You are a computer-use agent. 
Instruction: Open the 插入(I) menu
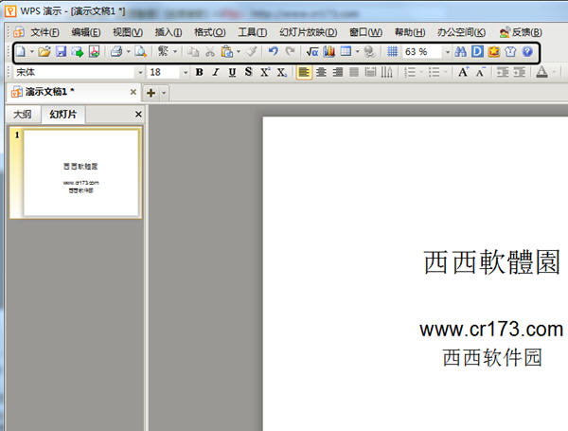pyautogui.click(x=169, y=32)
